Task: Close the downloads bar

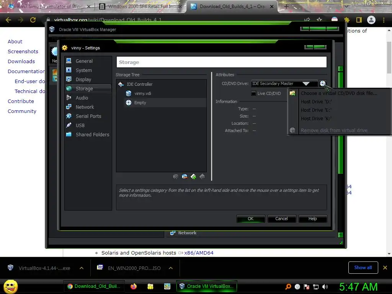Action: click(385, 268)
